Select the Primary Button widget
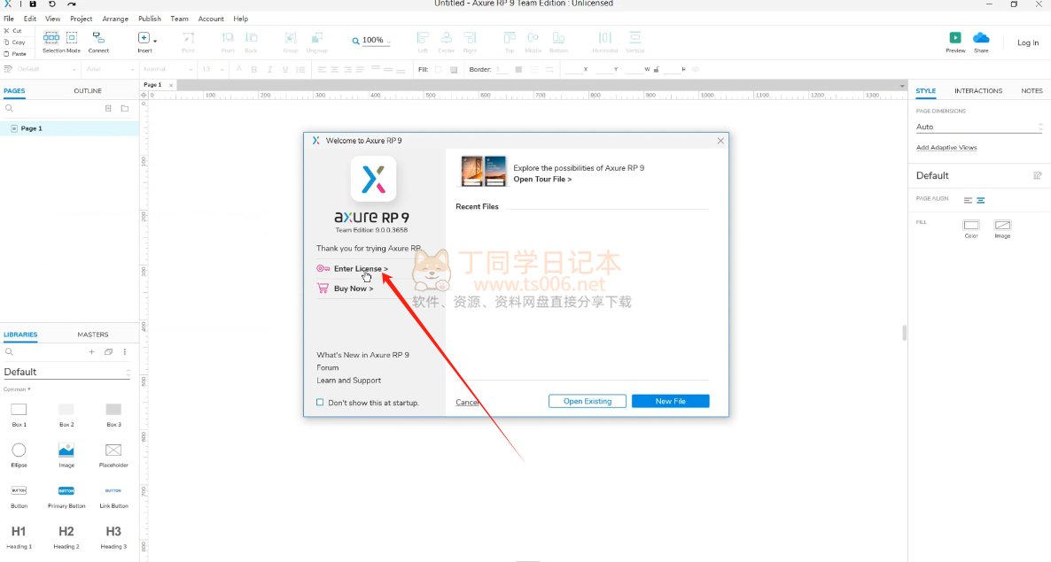 click(x=66, y=496)
